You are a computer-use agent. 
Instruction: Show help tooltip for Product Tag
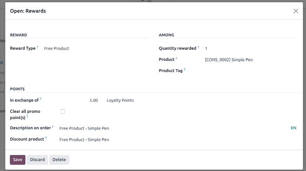tap(184, 70)
